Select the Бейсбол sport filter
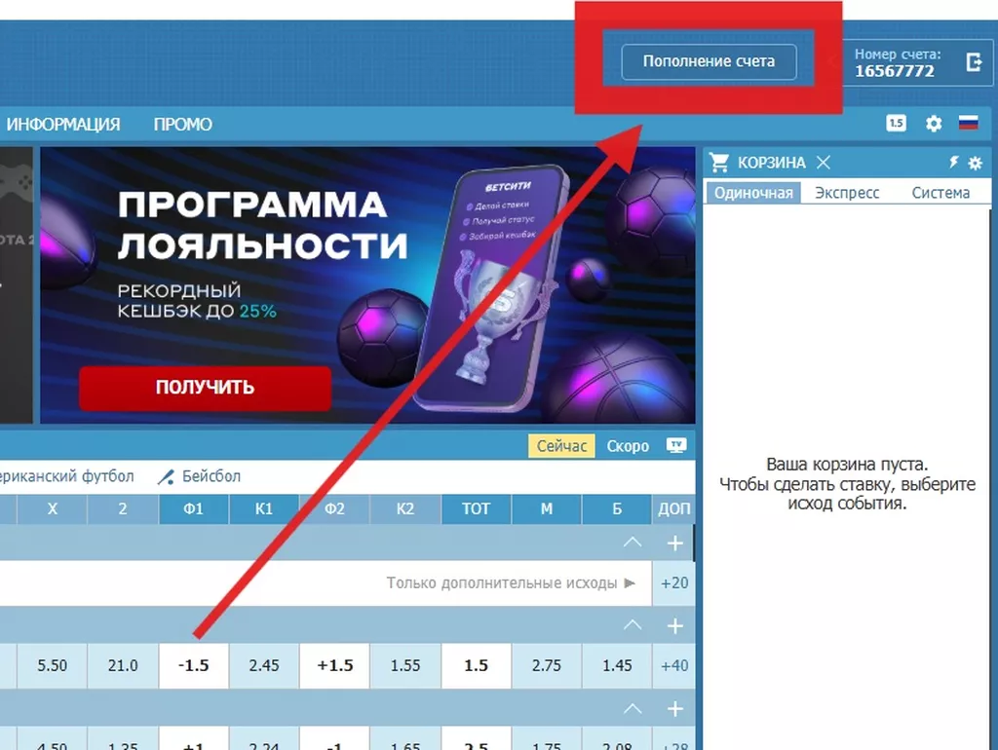998x750 pixels. click(199, 476)
